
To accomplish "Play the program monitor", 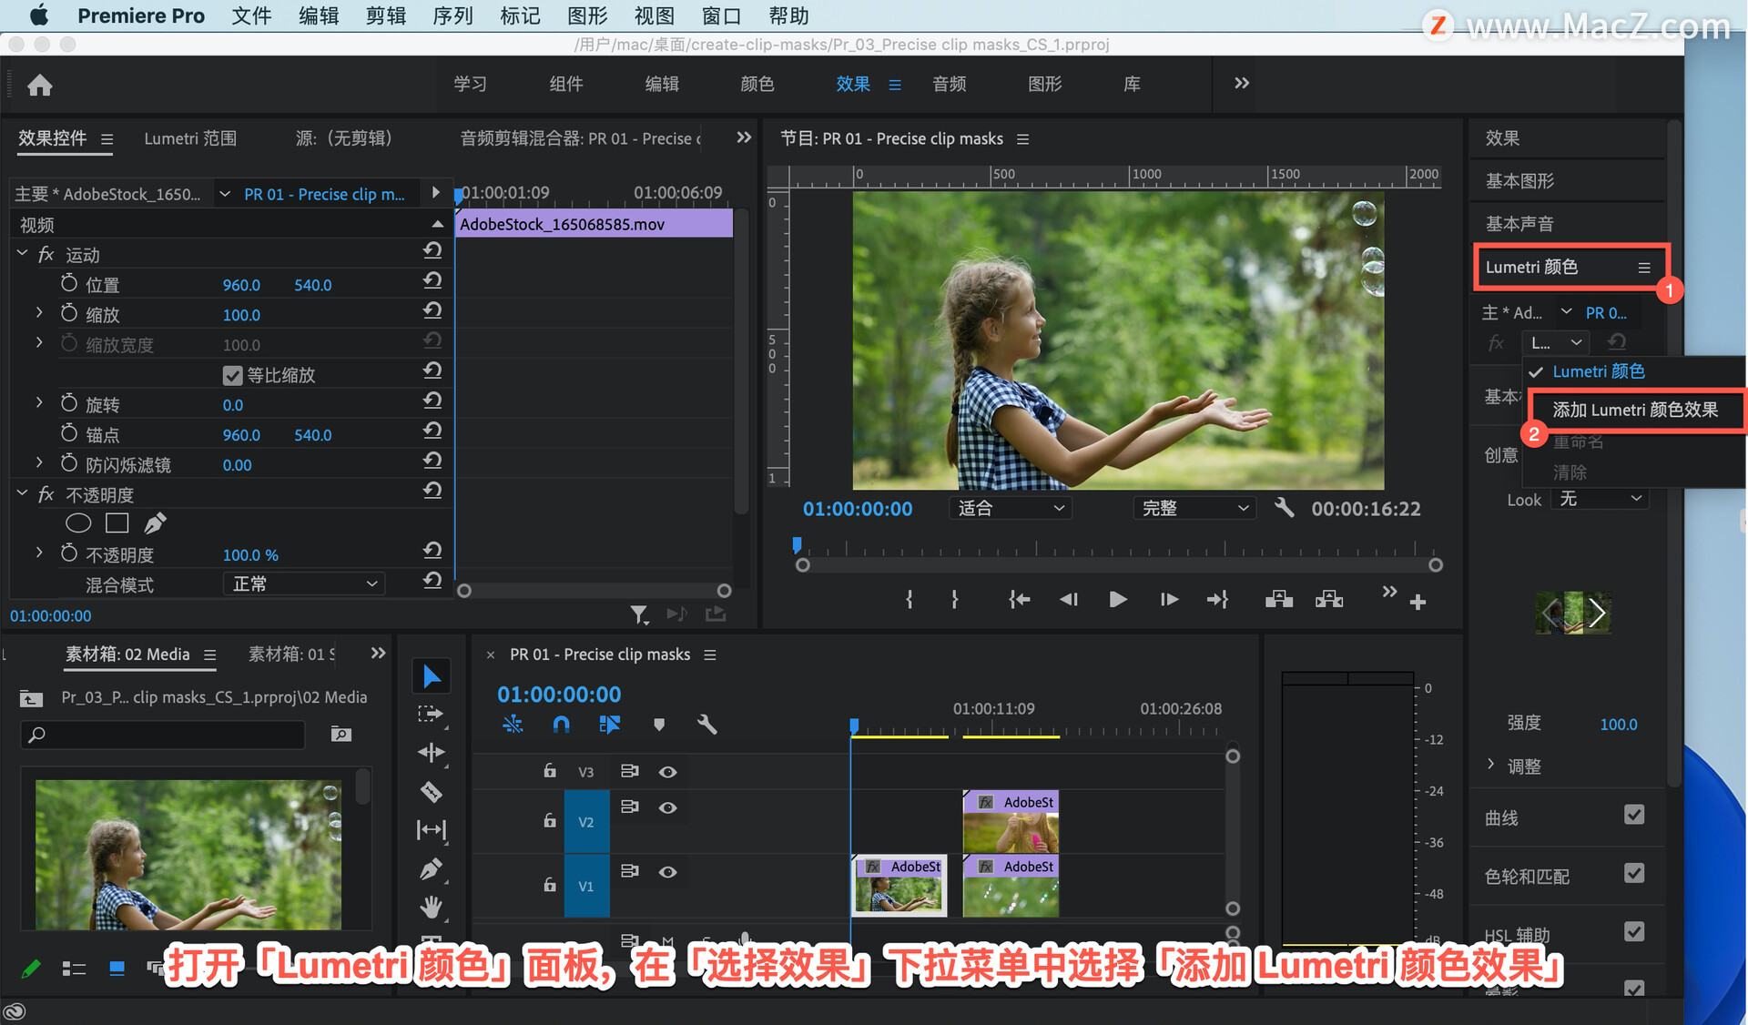I will click(1118, 599).
